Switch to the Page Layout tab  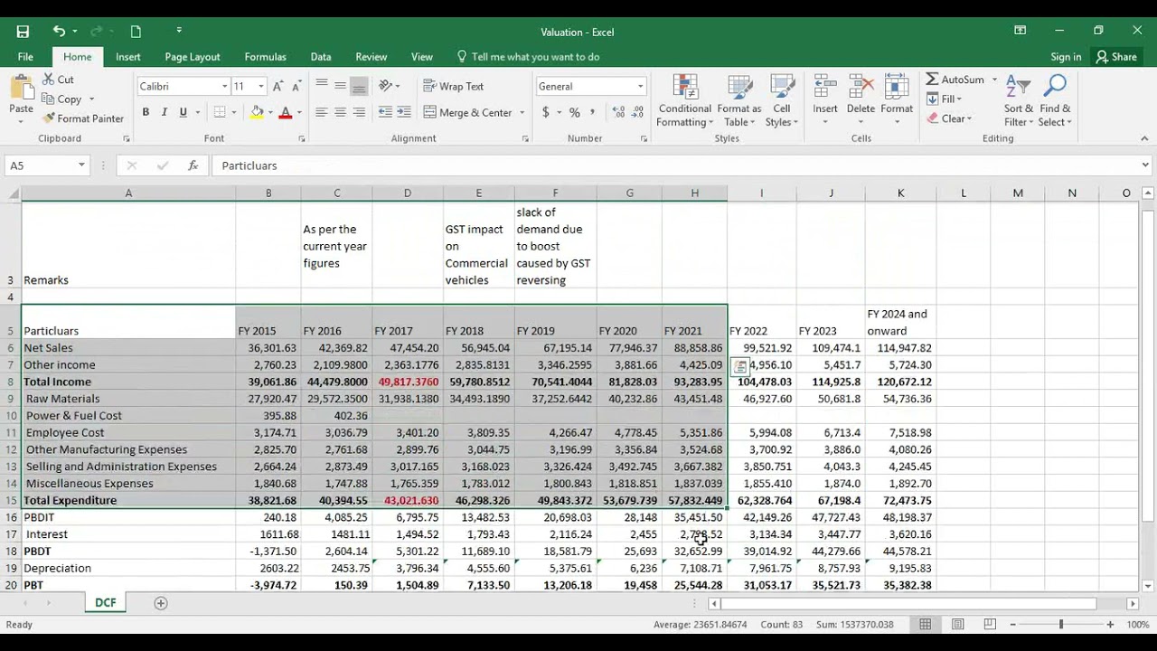point(193,56)
